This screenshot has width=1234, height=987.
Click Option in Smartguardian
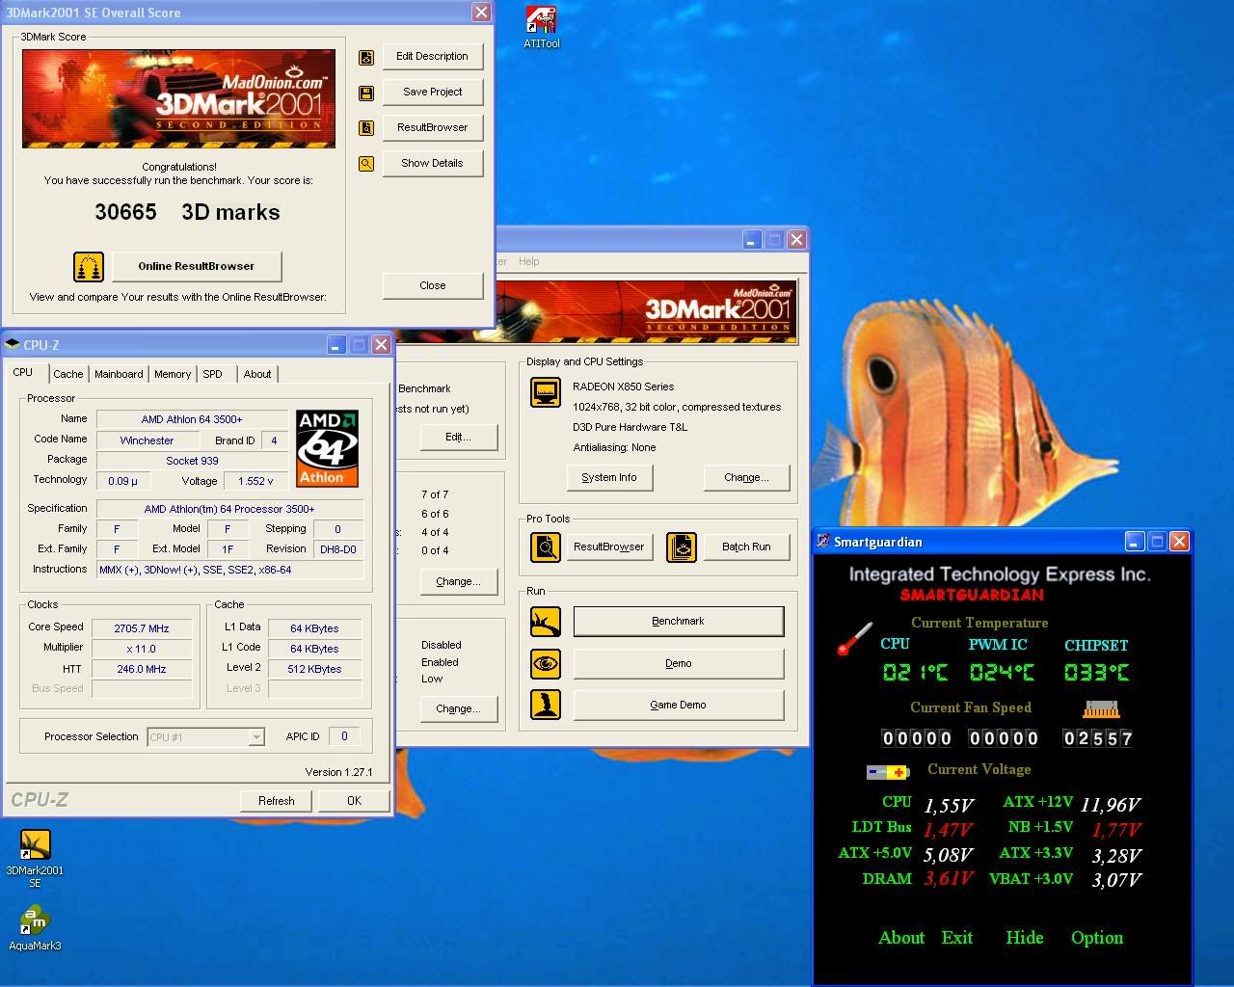pyautogui.click(x=1097, y=938)
